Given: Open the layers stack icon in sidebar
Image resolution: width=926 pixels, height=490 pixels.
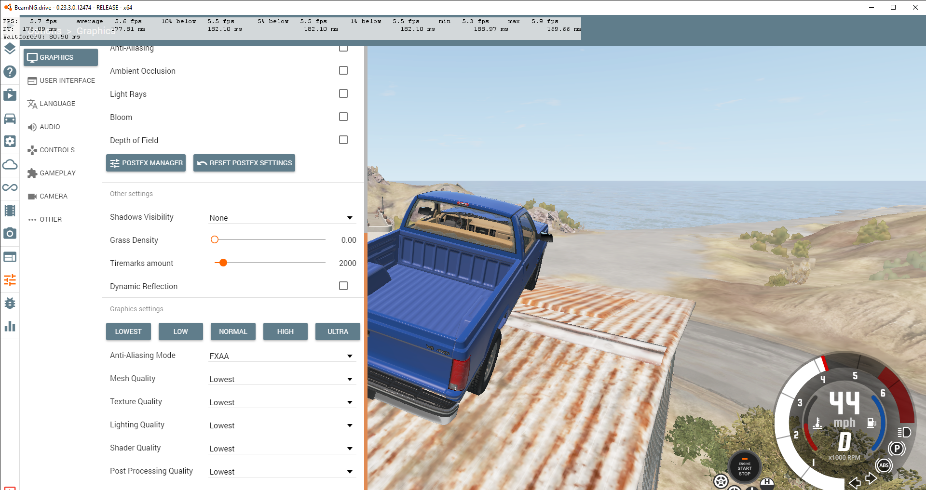Looking at the screenshot, I should (10, 49).
